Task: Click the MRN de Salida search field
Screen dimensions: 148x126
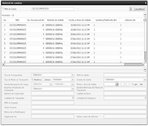Action: point(52,9)
